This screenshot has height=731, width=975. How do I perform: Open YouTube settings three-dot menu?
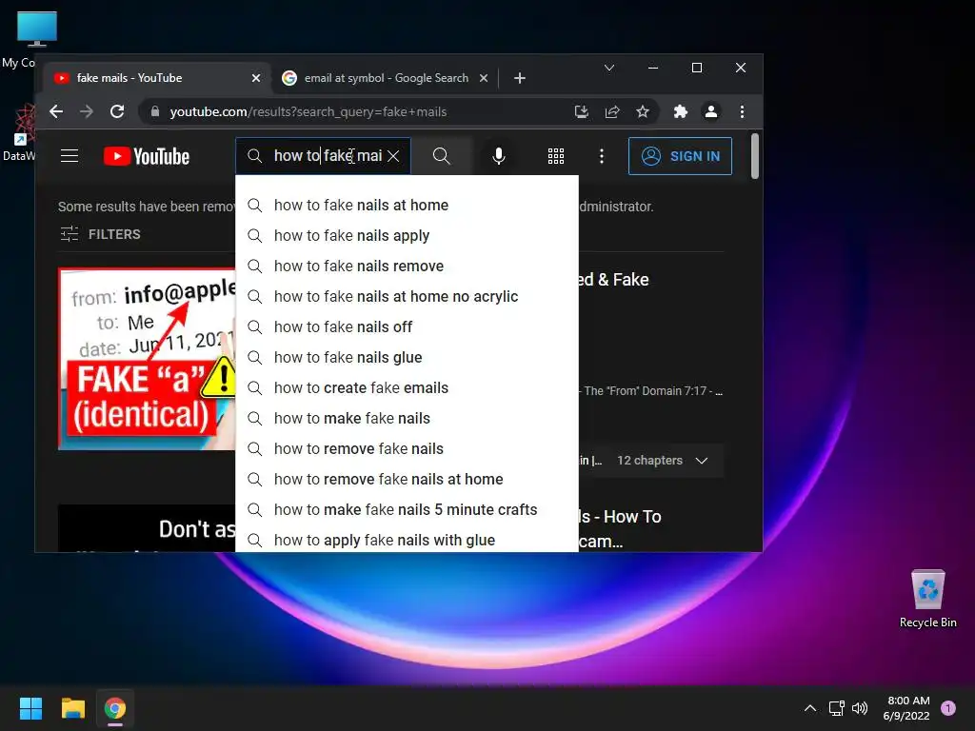602,156
